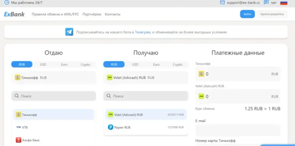
Task: Click the support@ex-bank.cc email link
Action: [244, 3]
